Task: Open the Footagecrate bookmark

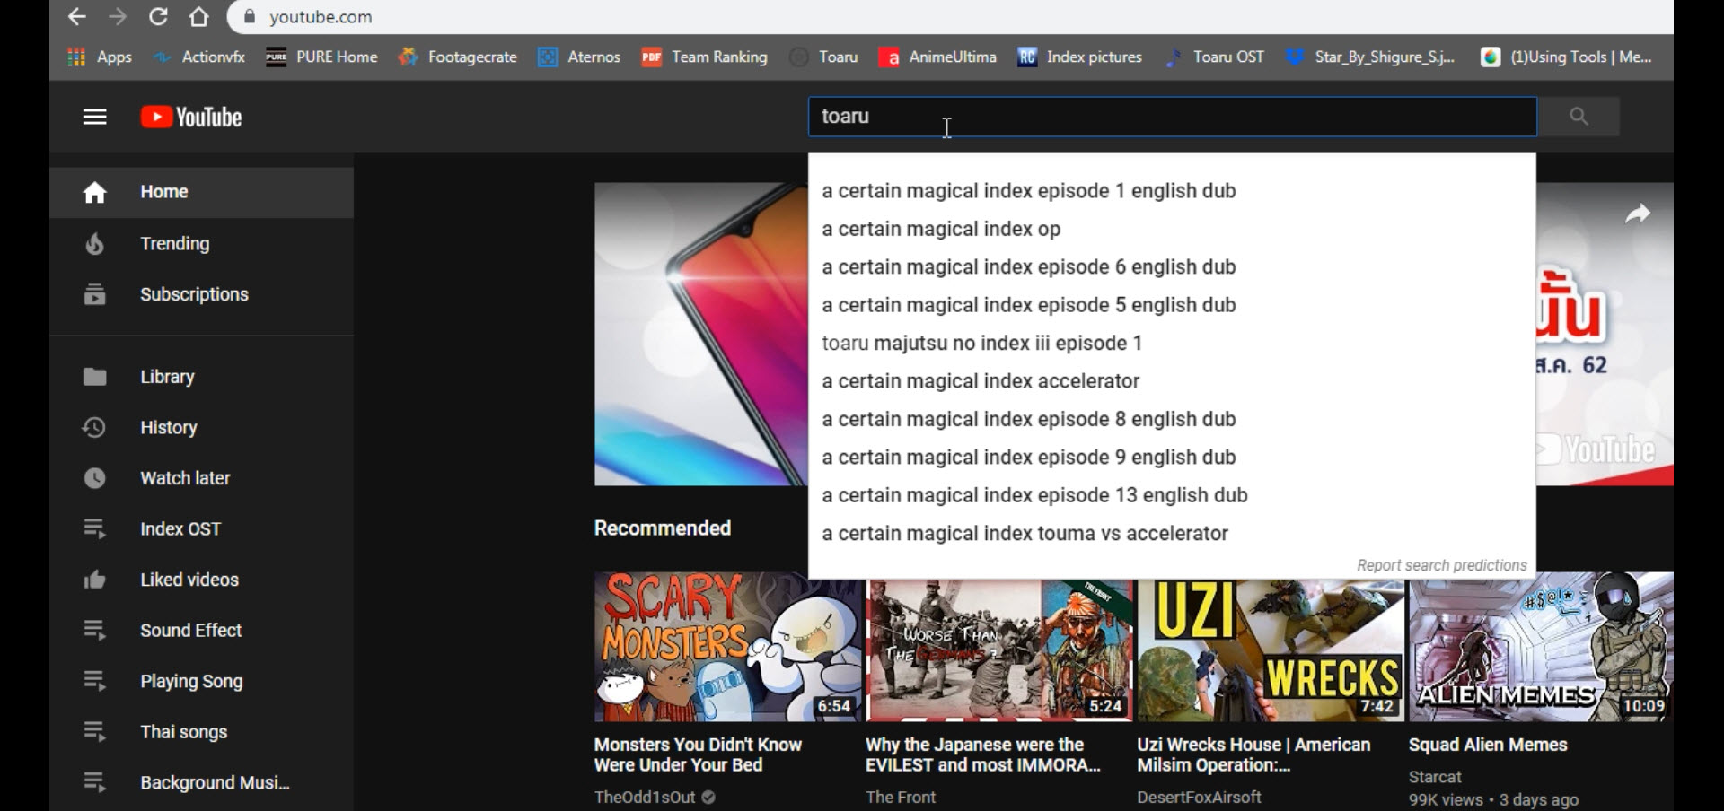Action: tap(458, 57)
